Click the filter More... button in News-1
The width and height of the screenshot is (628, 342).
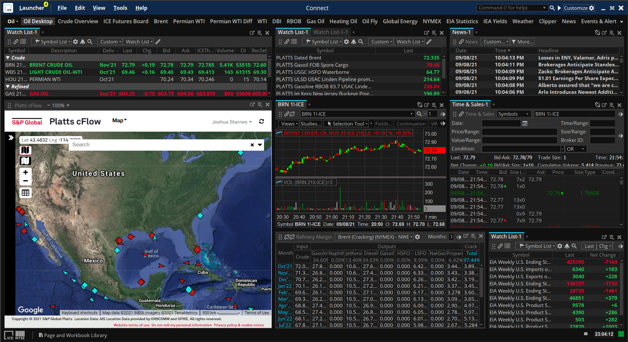tap(522, 42)
